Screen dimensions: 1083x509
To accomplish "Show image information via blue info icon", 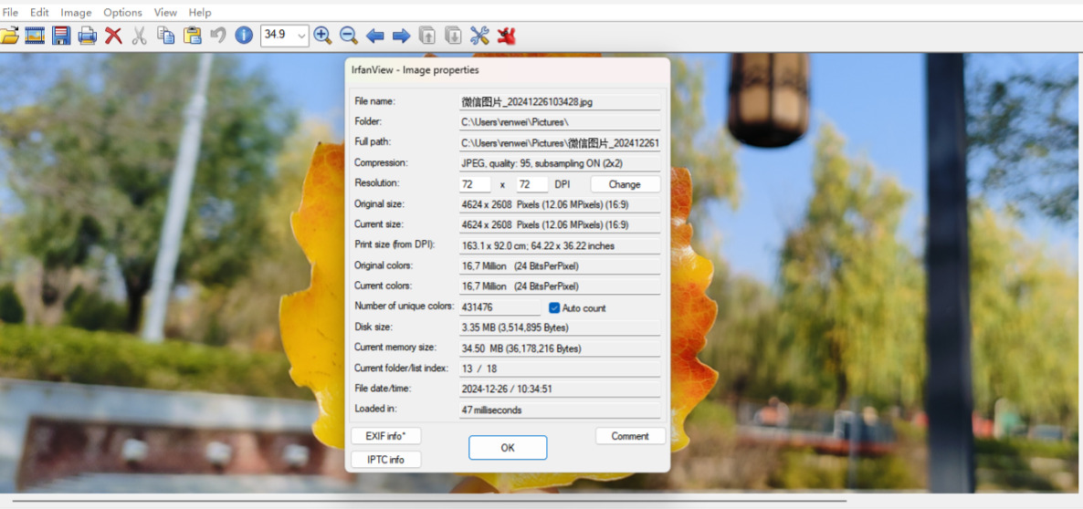I will pos(244,36).
